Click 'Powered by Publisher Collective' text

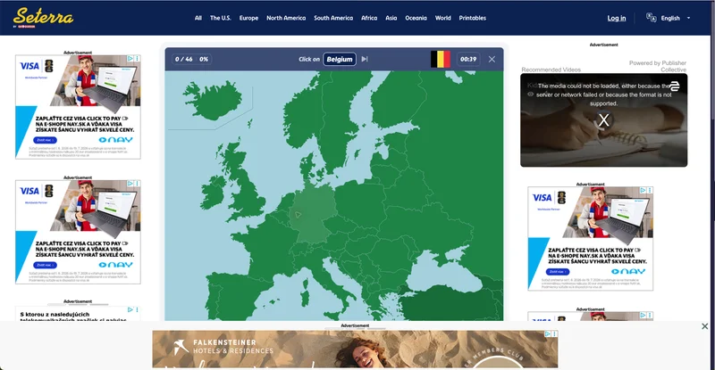(x=658, y=66)
